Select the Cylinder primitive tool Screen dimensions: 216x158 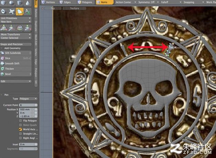click(20, 3)
